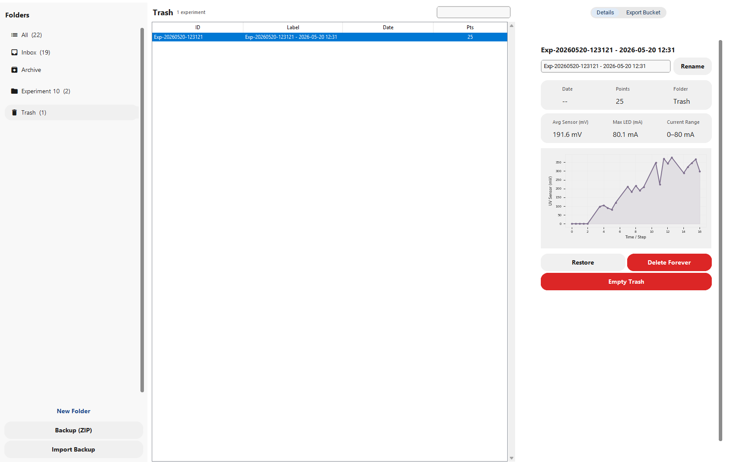Restore the experiment from trash
Viewport: 741px width, 462px height.
(x=583, y=262)
